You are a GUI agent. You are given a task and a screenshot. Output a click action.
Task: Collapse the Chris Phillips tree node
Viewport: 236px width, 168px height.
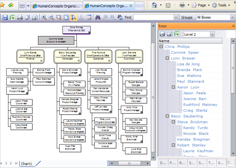(161, 46)
